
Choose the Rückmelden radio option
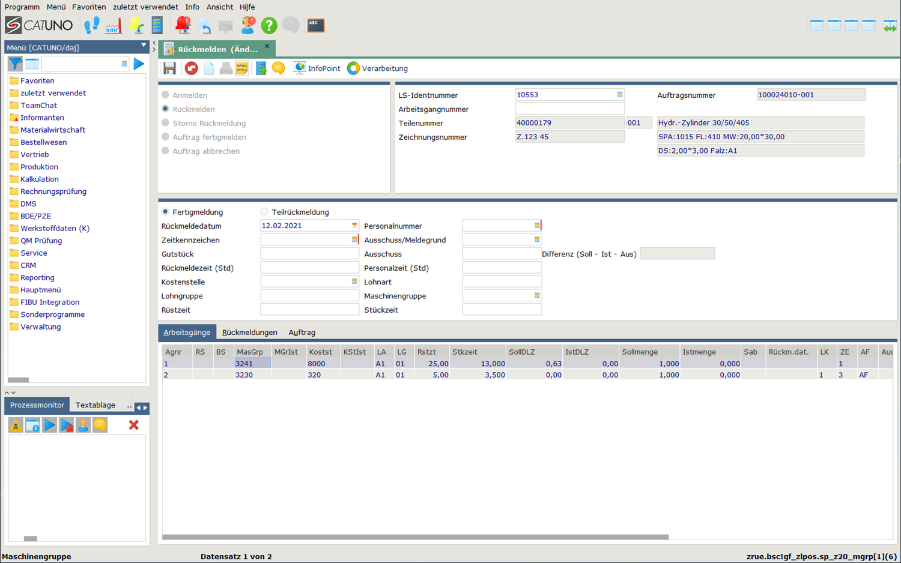(x=165, y=109)
